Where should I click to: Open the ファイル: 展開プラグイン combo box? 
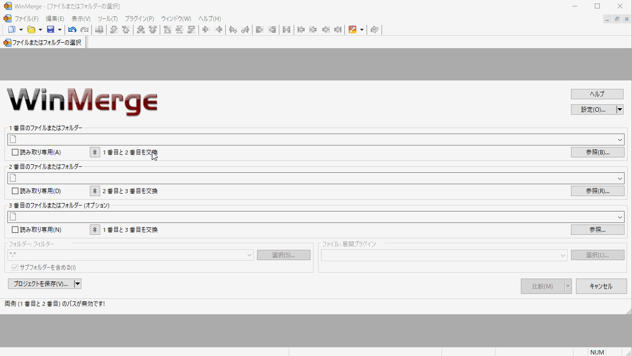[x=444, y=255]
